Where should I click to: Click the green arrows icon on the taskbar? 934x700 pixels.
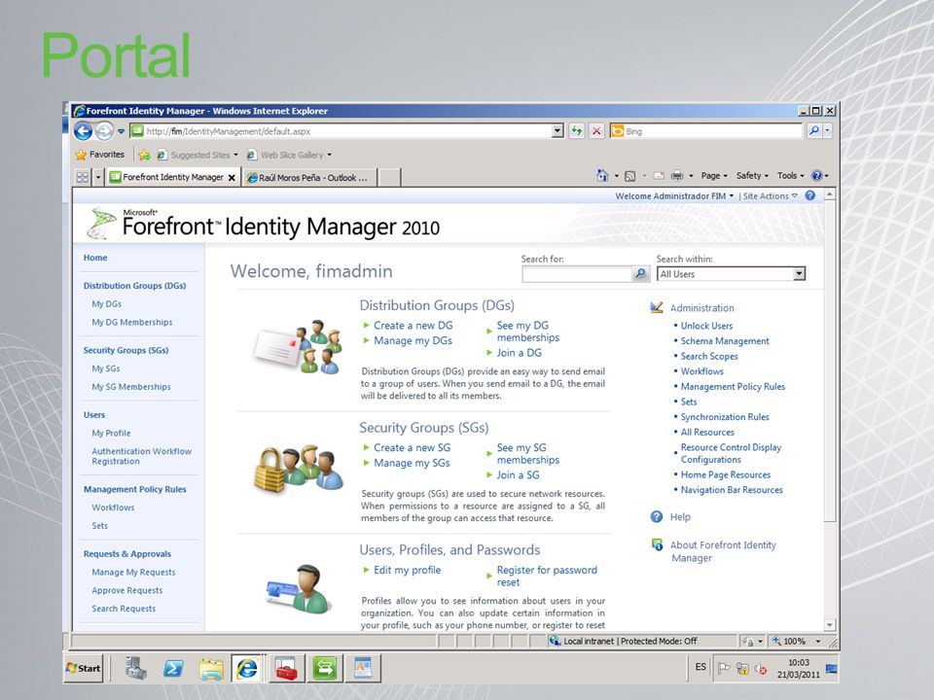pyautogui.click(x=325, y=669)
